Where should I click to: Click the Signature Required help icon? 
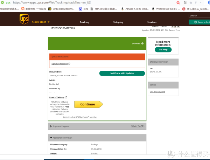pyautogui.click(x=69, y=64)
